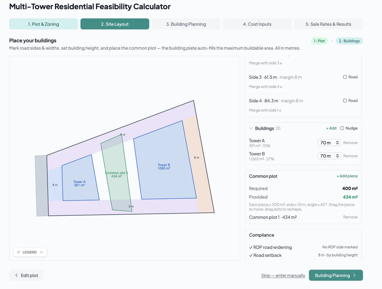Screen dimensions: 382x289
Task: Click '+ Add piece' for common plot
Action: 347,176
